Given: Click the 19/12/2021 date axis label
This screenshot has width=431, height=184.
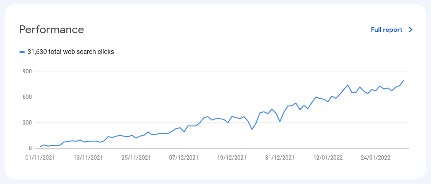Looking at the screenshot, I should [x=232, y=158].
